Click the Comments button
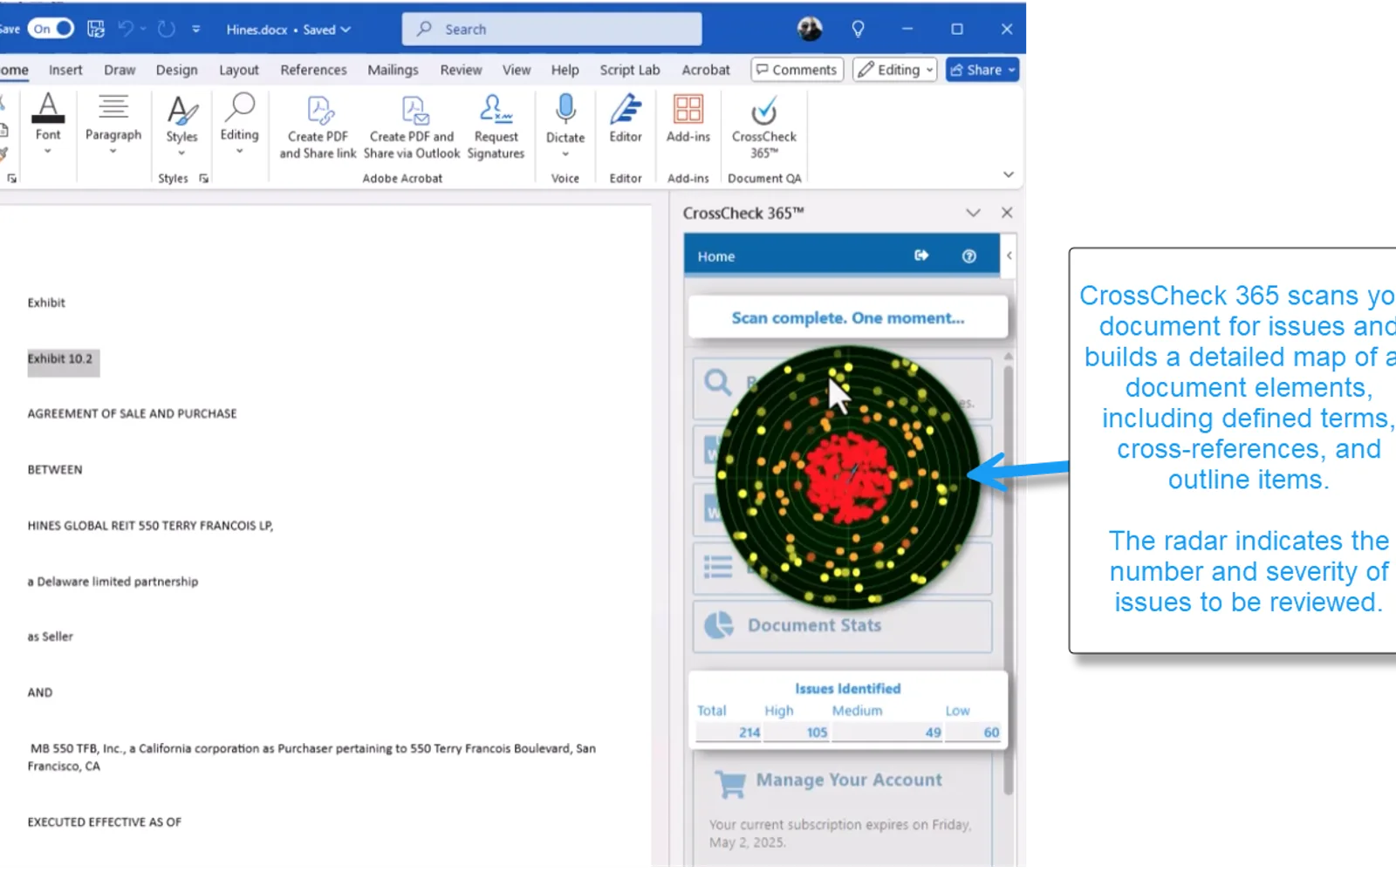Screen dimensions: 1396x872 pyautogui.click(x=797, y=70)
